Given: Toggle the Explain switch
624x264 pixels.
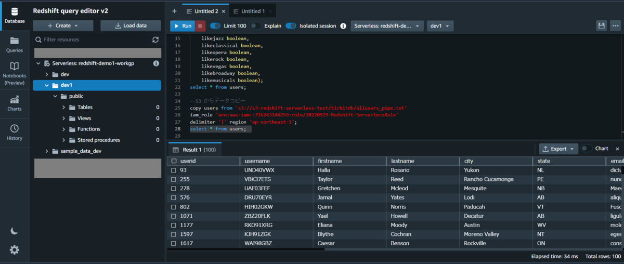Looking at the screenshot, I should (x=255, y=26).
